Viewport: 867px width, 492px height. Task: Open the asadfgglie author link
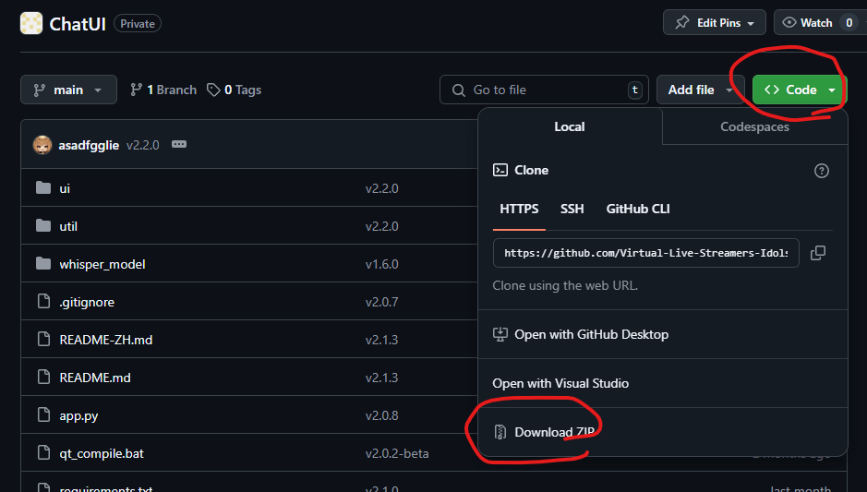click(x=89, y=146)
